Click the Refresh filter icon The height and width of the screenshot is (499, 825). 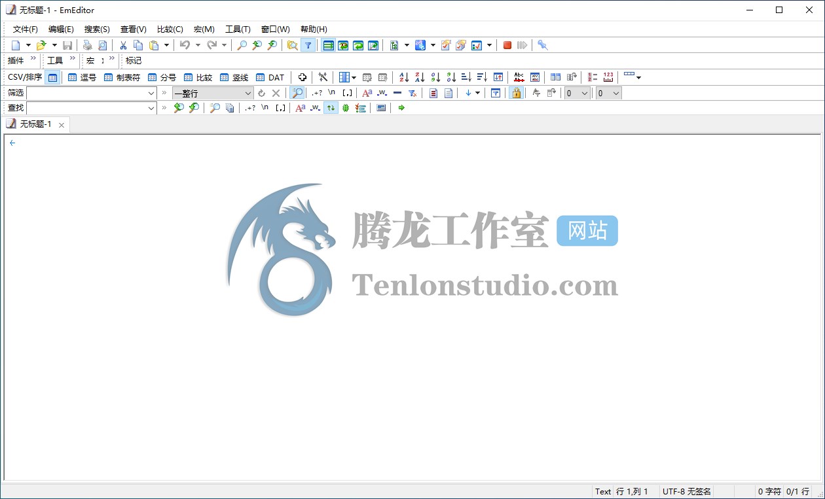pos(261,93)
